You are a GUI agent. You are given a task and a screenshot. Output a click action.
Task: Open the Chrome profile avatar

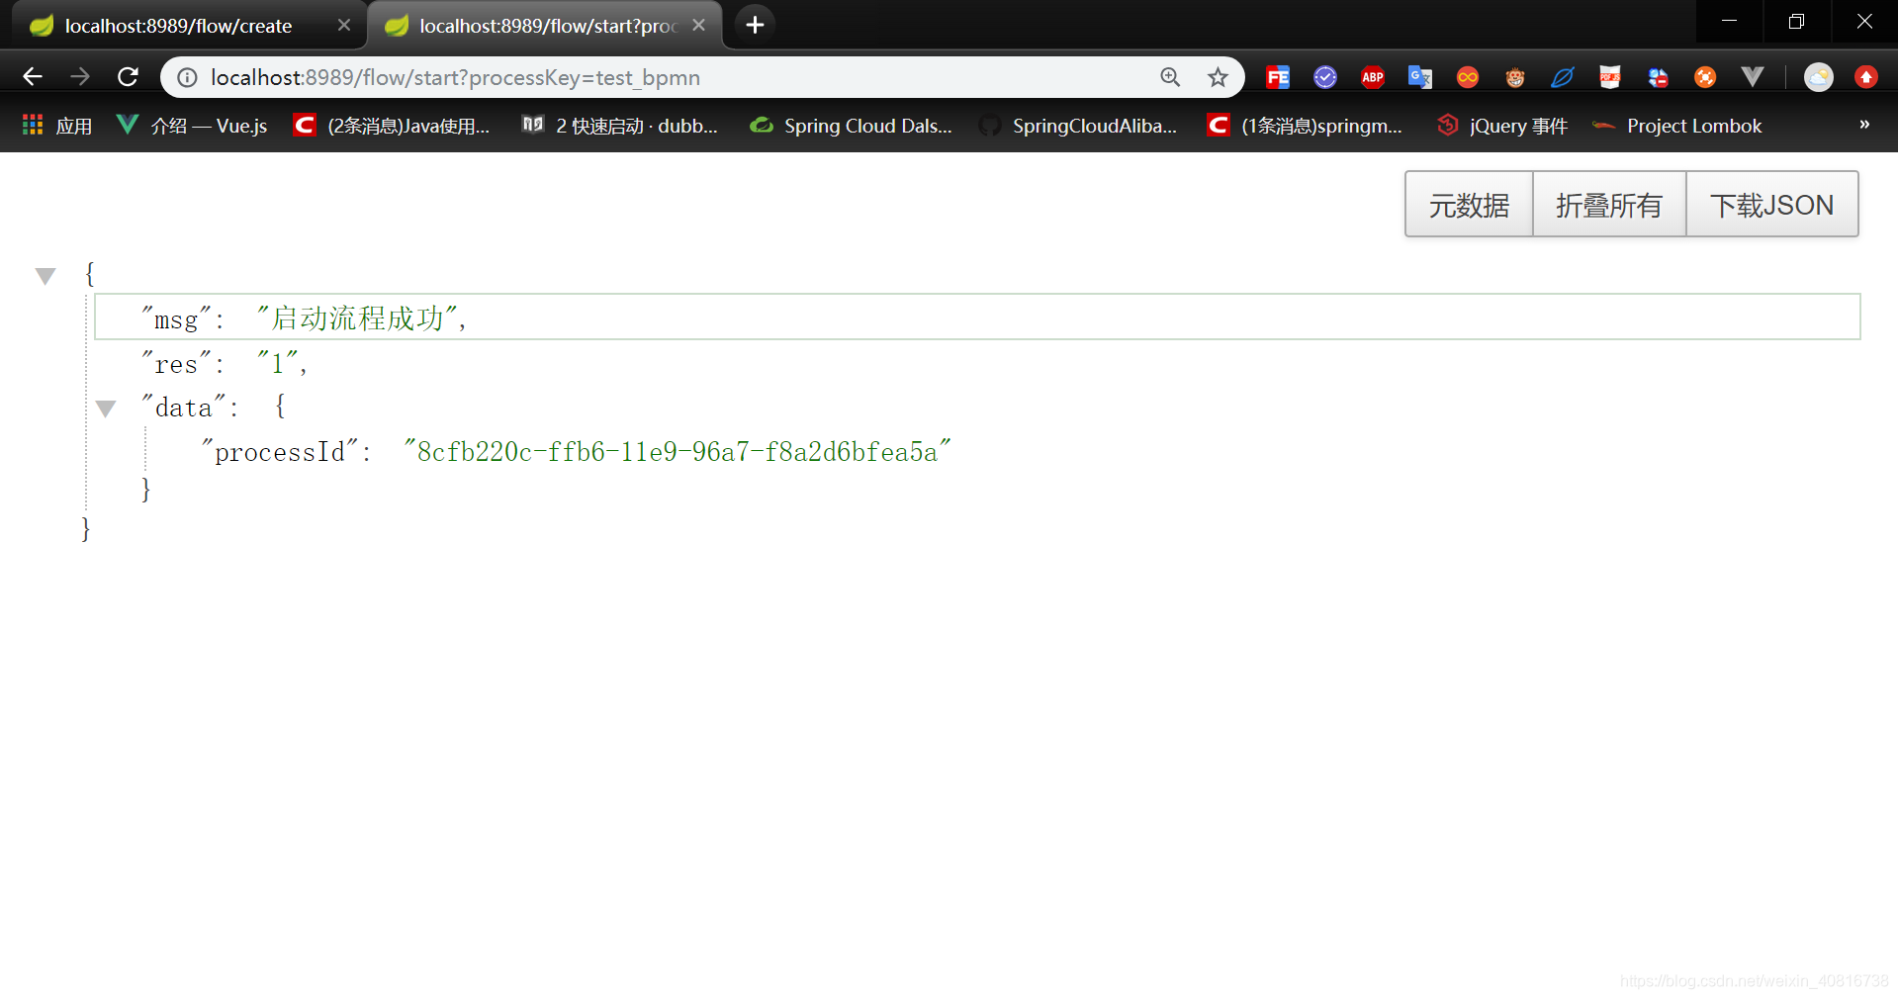tap(1819, 77)
